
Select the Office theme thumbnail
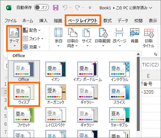pos(24,71)
